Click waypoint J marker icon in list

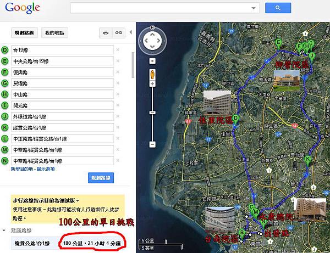click(x=4, y=116)
